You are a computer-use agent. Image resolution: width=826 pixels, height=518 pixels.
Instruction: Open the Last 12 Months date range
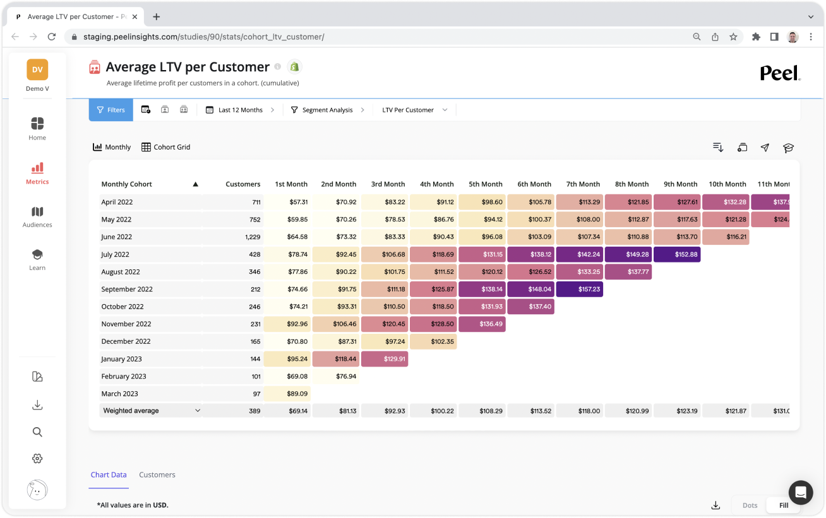tap(241, 110)
